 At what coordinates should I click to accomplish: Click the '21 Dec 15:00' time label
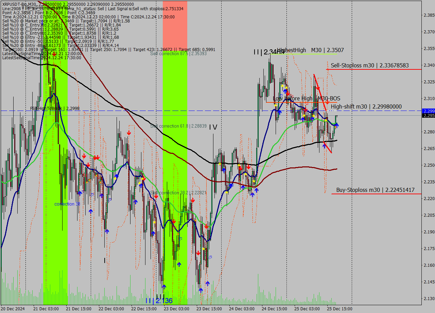tap(79, 309)
